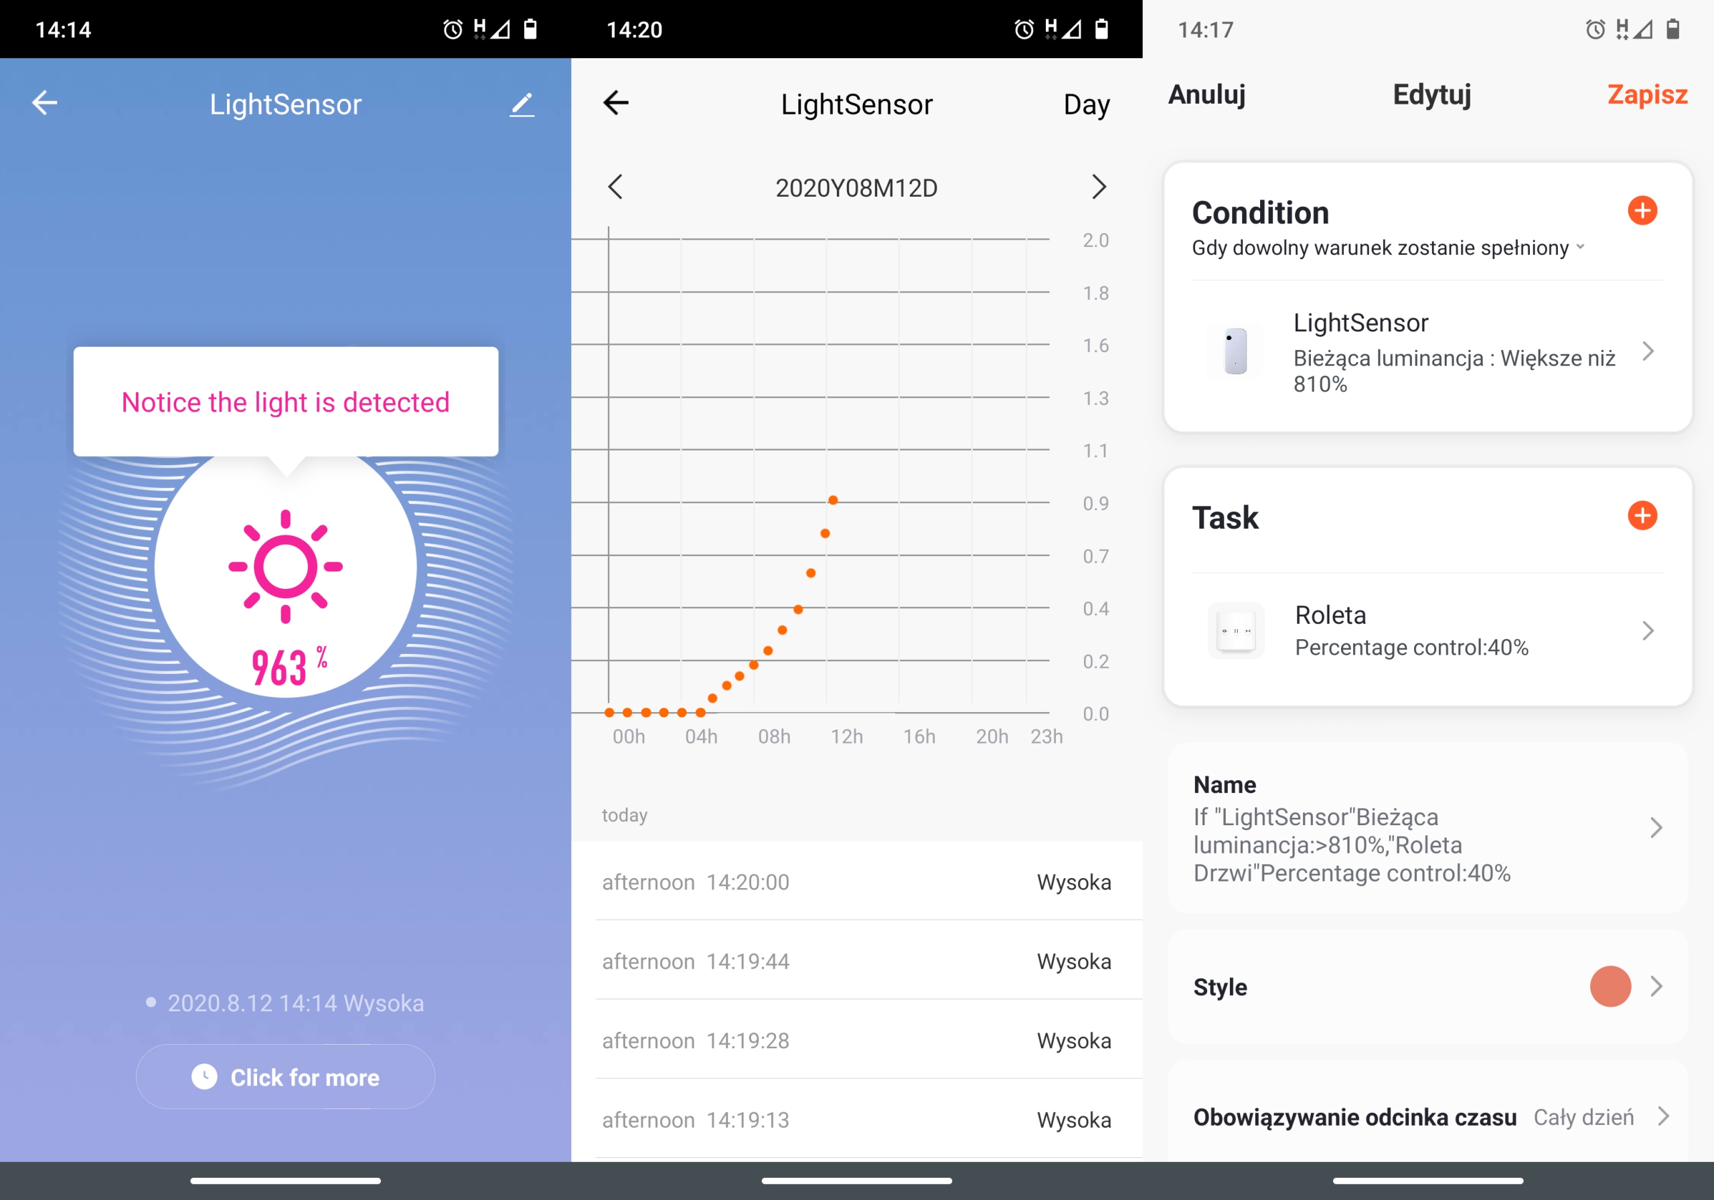Image resolution: width=1714 pixels, height=1200 pixels.
Task: Tap the 2020Y08M12D date label
Action: click(856, 188)
